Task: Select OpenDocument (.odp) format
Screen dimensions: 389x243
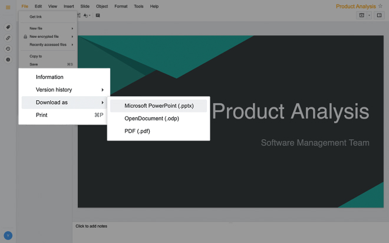Action: coord(151,119)
